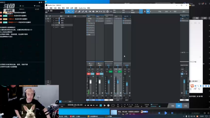This screenshot has width=210, height=118.
Task: Click the 混音 mix view button
Action: [179, 106]
